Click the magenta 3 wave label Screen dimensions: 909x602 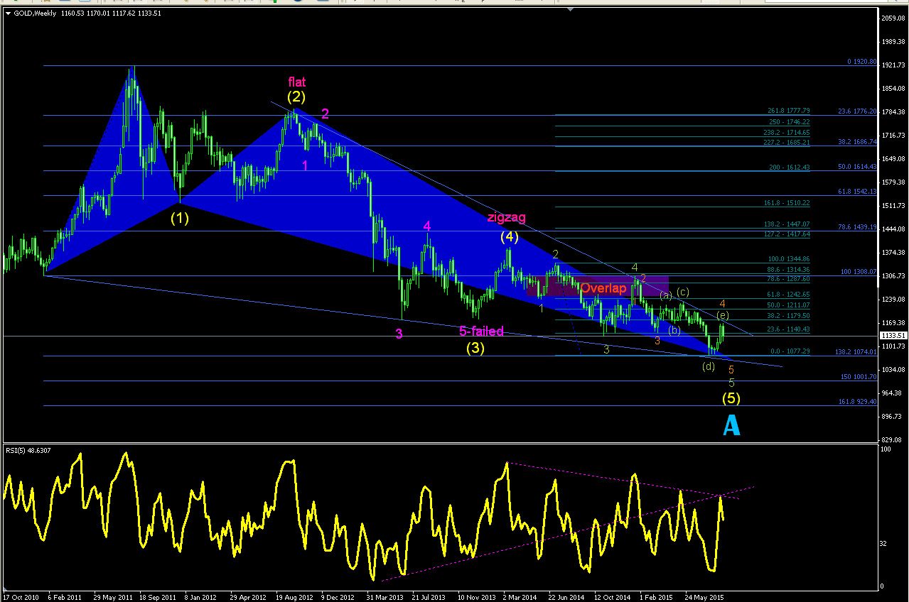tap(399, 334)
